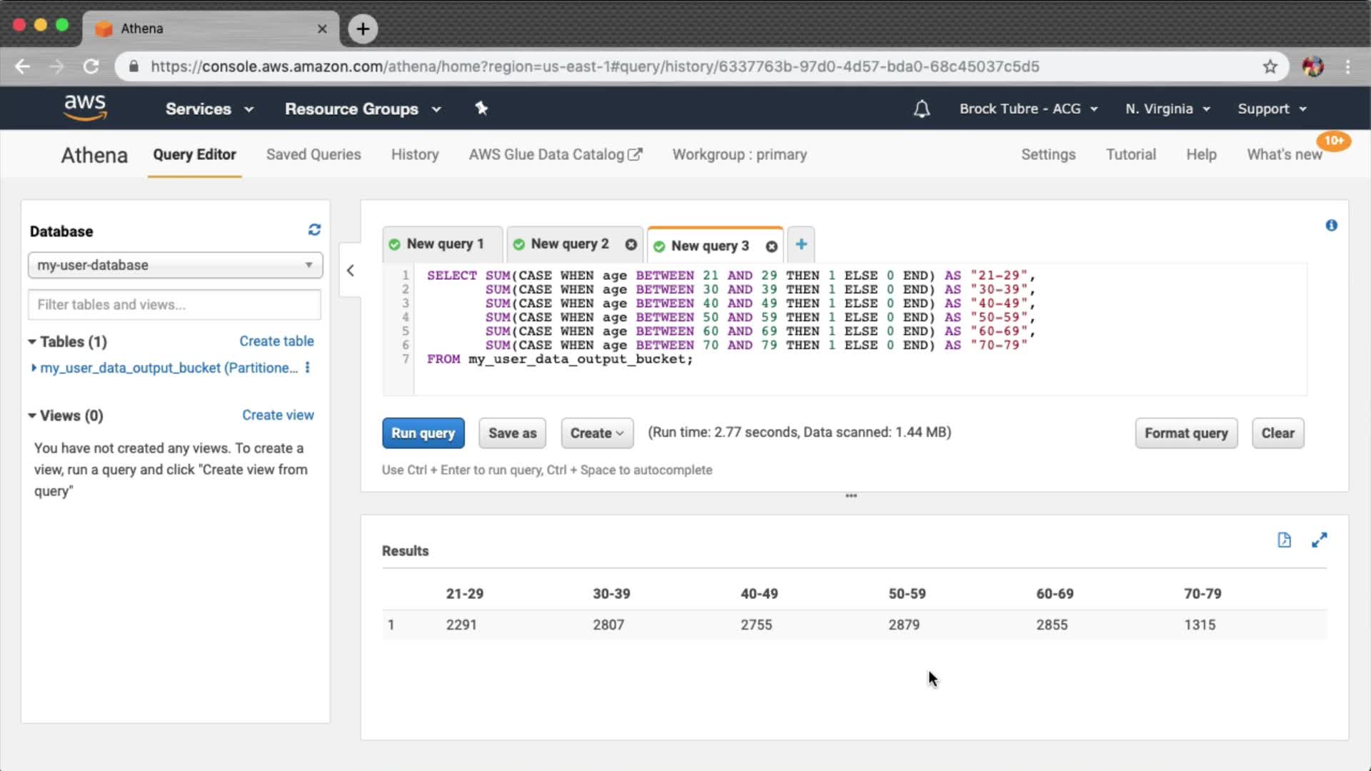Click the Create table link
Image resolution: width=1371 pixels, height=771 pixels.
pyautogui.click(x=276, y=341)
